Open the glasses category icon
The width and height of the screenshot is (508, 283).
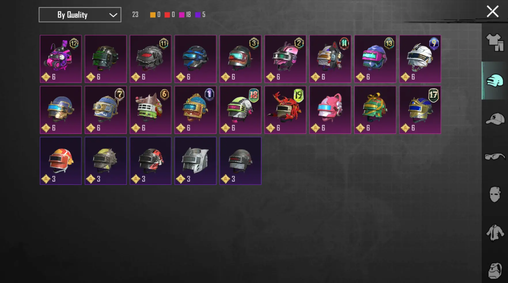tap(495, 157)
